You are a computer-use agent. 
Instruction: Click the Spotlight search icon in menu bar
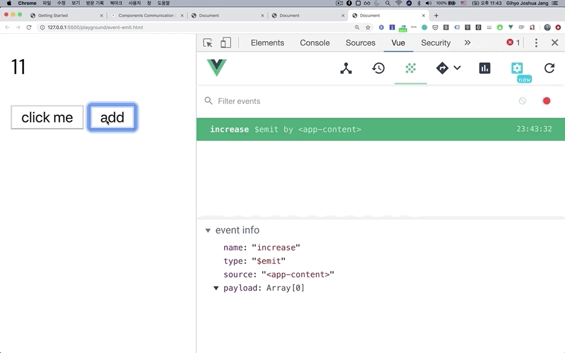click(x=388, y=3)
